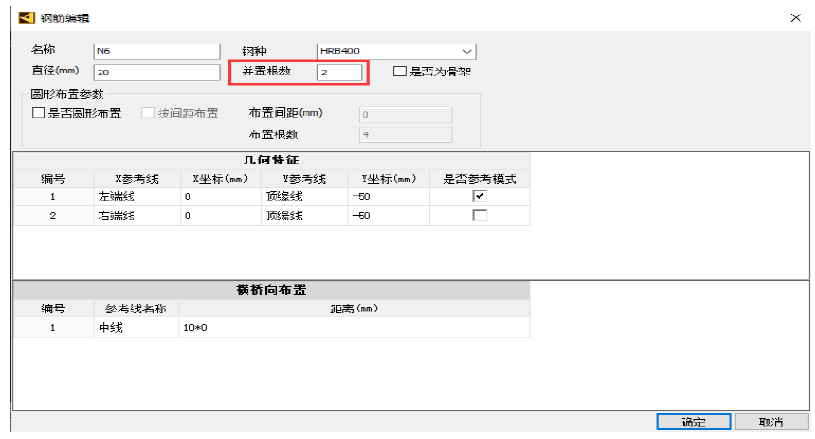This screenshot has width=815, height=439.
Task: Toggle the 是否为骨架 checkbox
Action: tap(399, 72)
